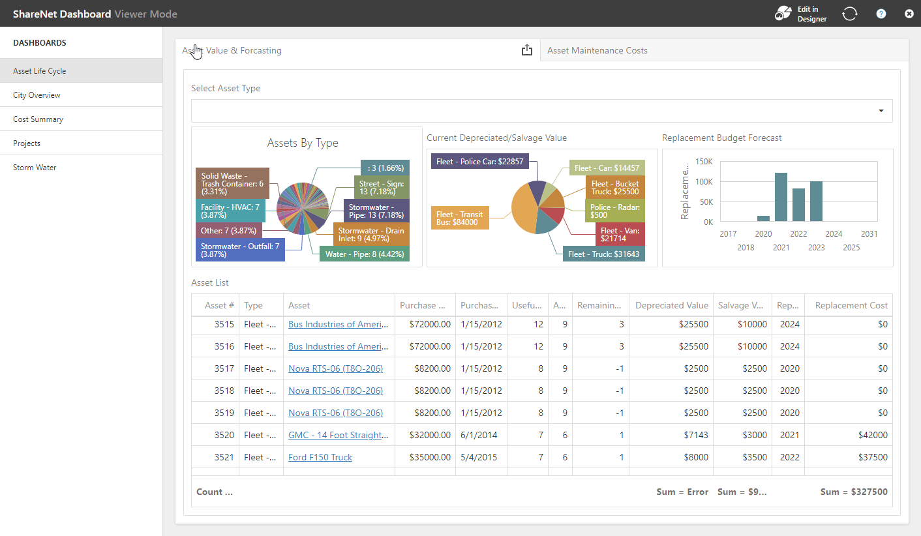
Task: Open the Edit in Designer tool
Action: click(x=801, y=13)
